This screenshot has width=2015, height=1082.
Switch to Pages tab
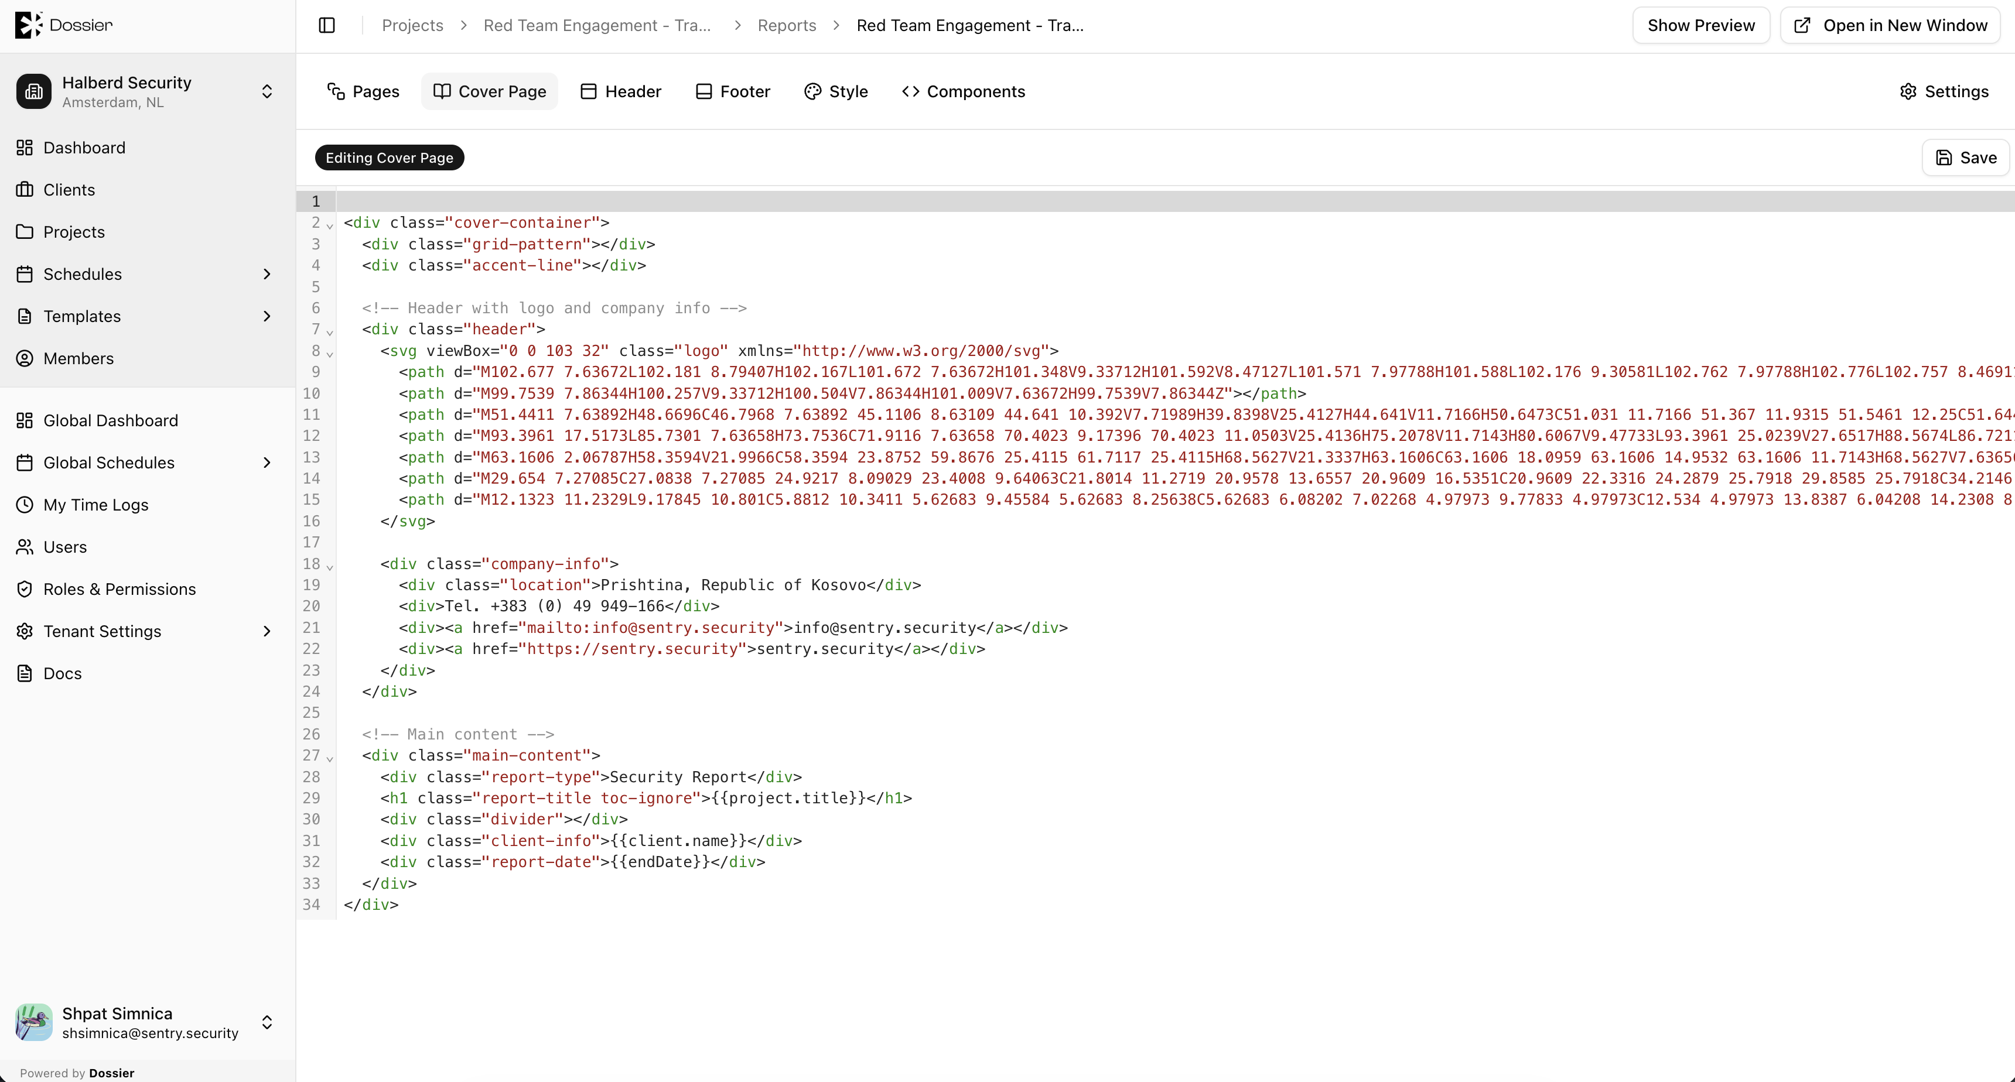(x=363, y=91)
